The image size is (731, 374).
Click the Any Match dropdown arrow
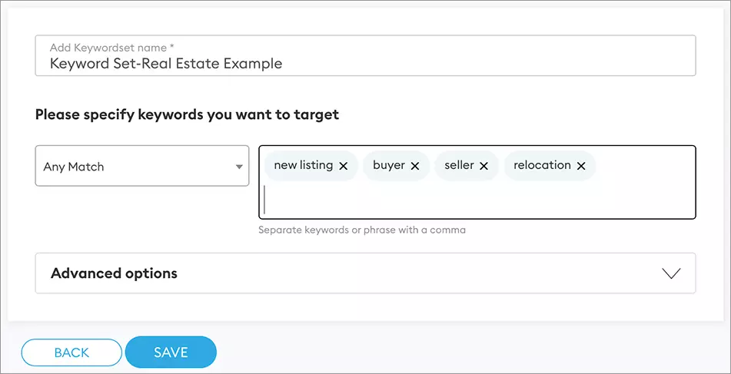239,167
